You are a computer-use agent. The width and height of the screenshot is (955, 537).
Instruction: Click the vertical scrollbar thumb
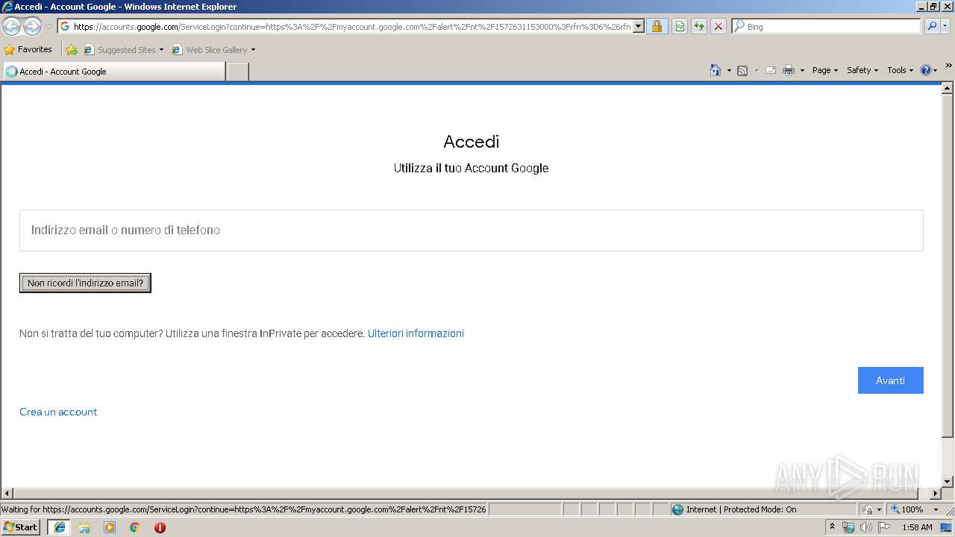pos(948,265)
